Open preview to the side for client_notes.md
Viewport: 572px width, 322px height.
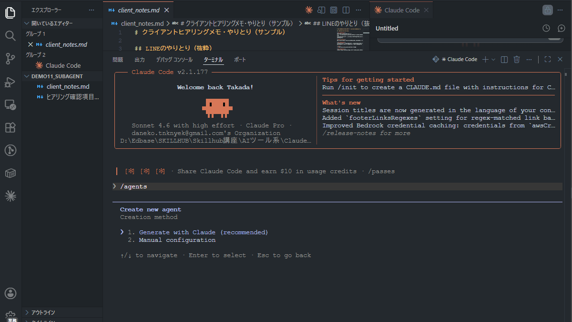point(321,10)
